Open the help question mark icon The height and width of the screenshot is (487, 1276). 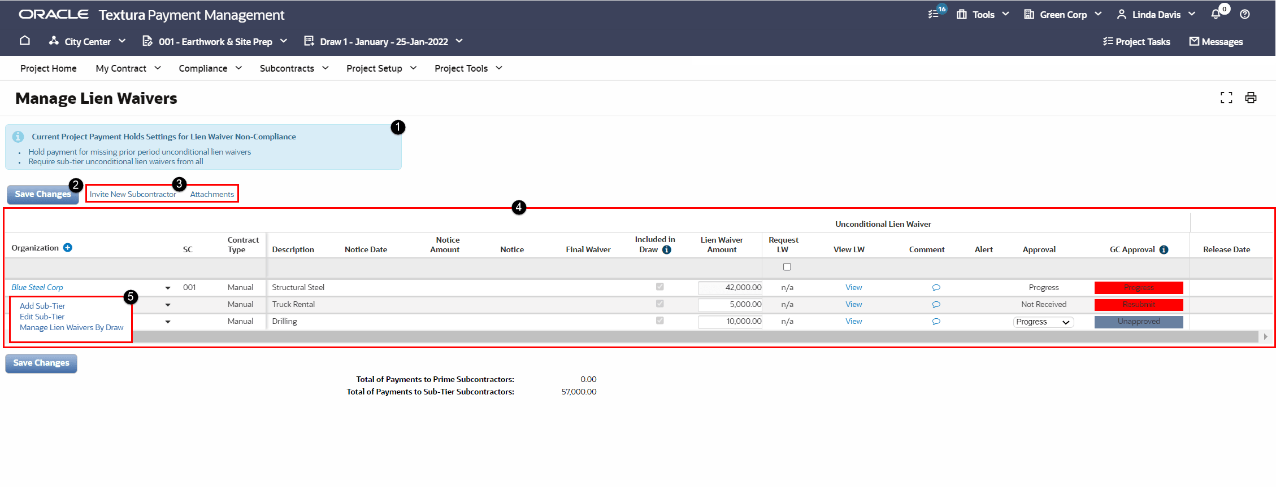1245,15
